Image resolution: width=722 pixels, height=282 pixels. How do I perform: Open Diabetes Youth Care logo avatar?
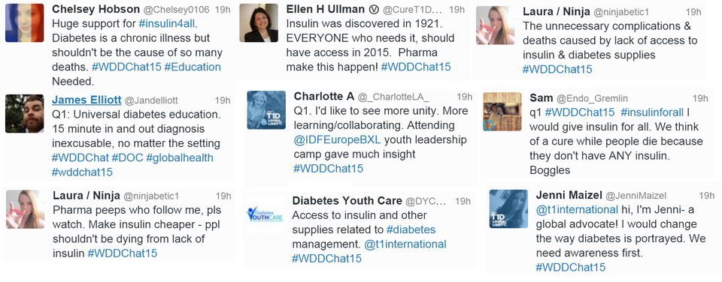click(x=264, y=214)
